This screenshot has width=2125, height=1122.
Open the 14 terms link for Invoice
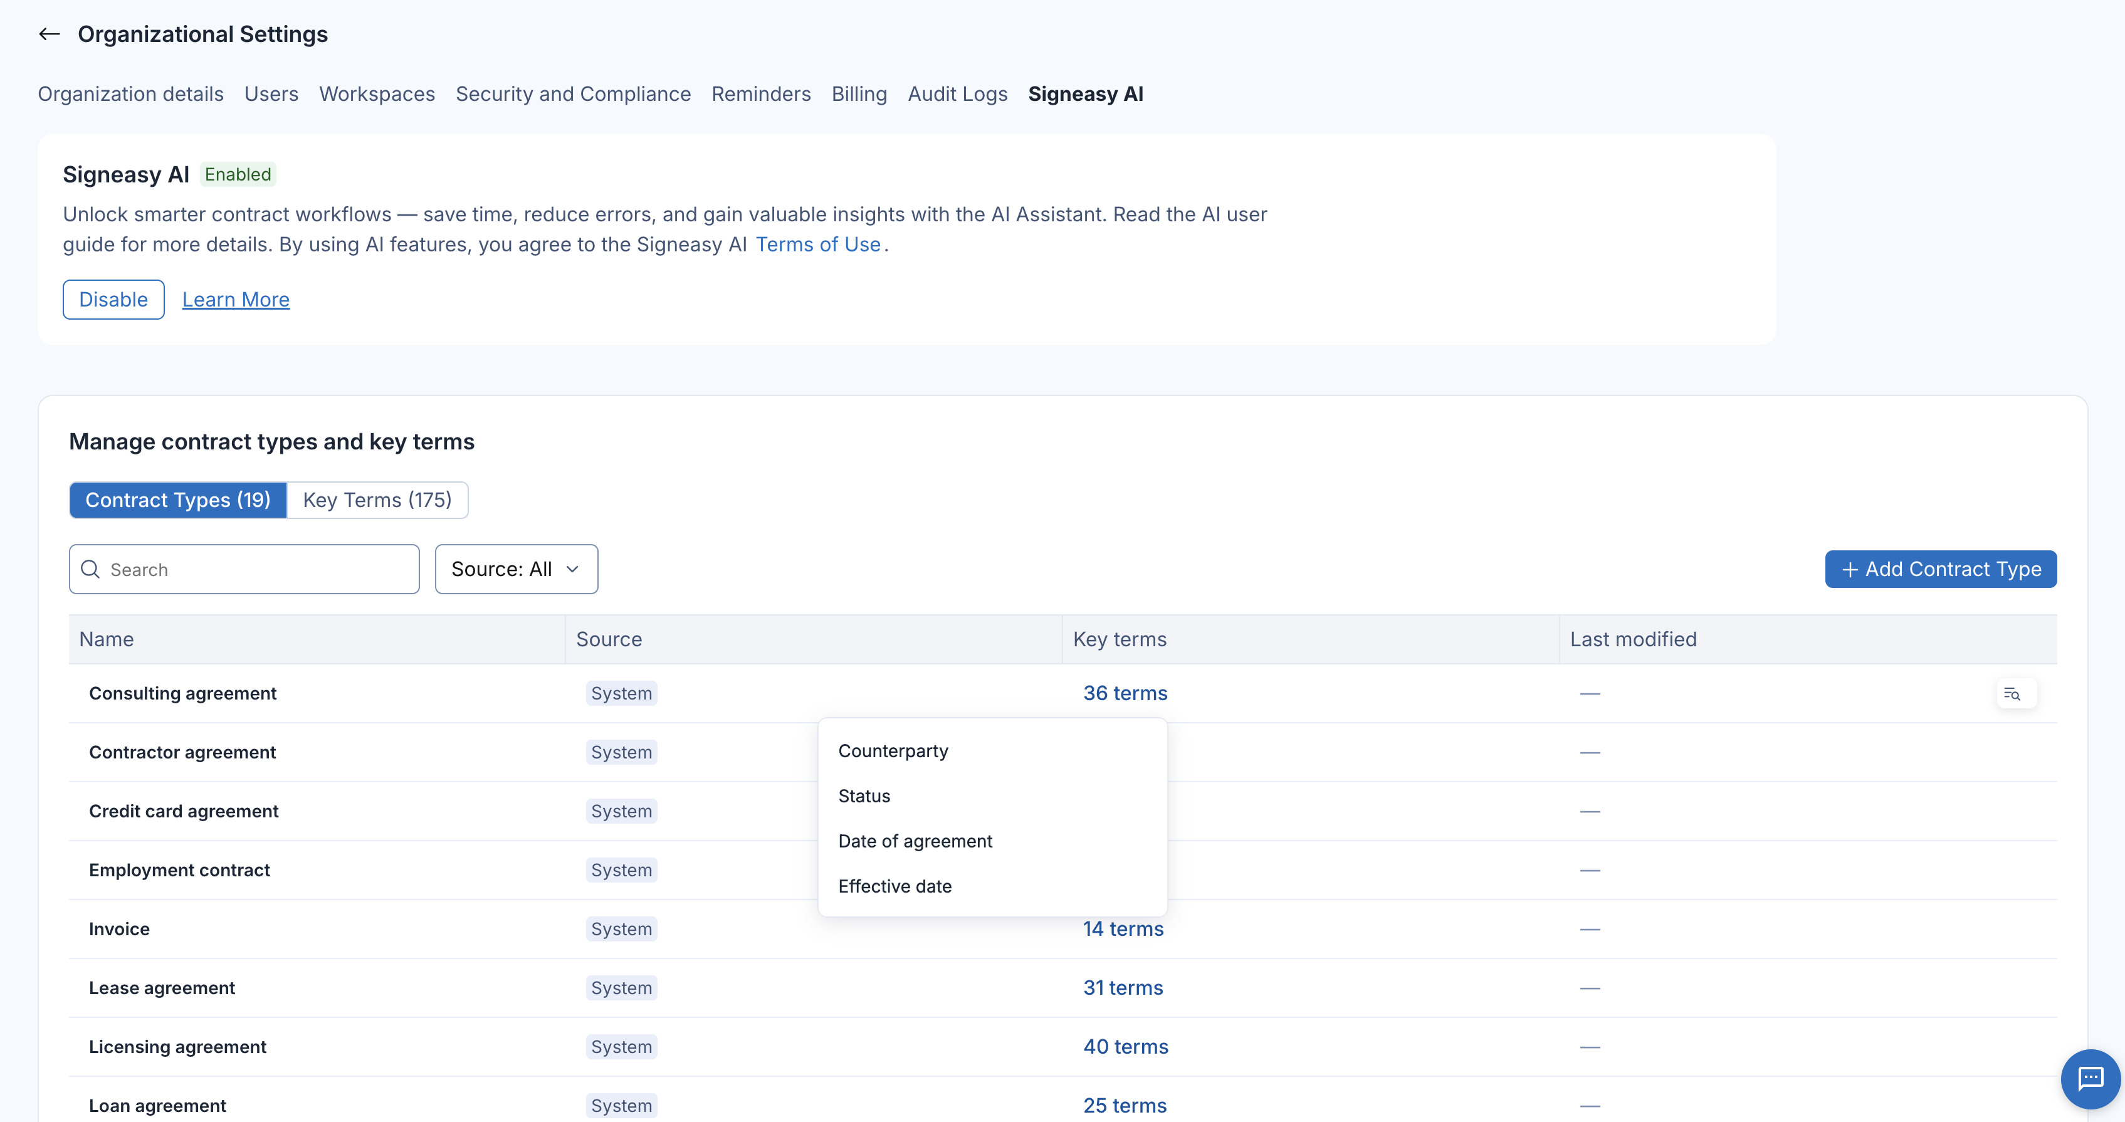(x=1123, y=929)
